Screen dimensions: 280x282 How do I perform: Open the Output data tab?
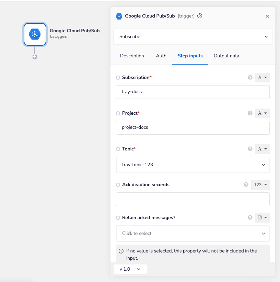[x=226, y=56]
